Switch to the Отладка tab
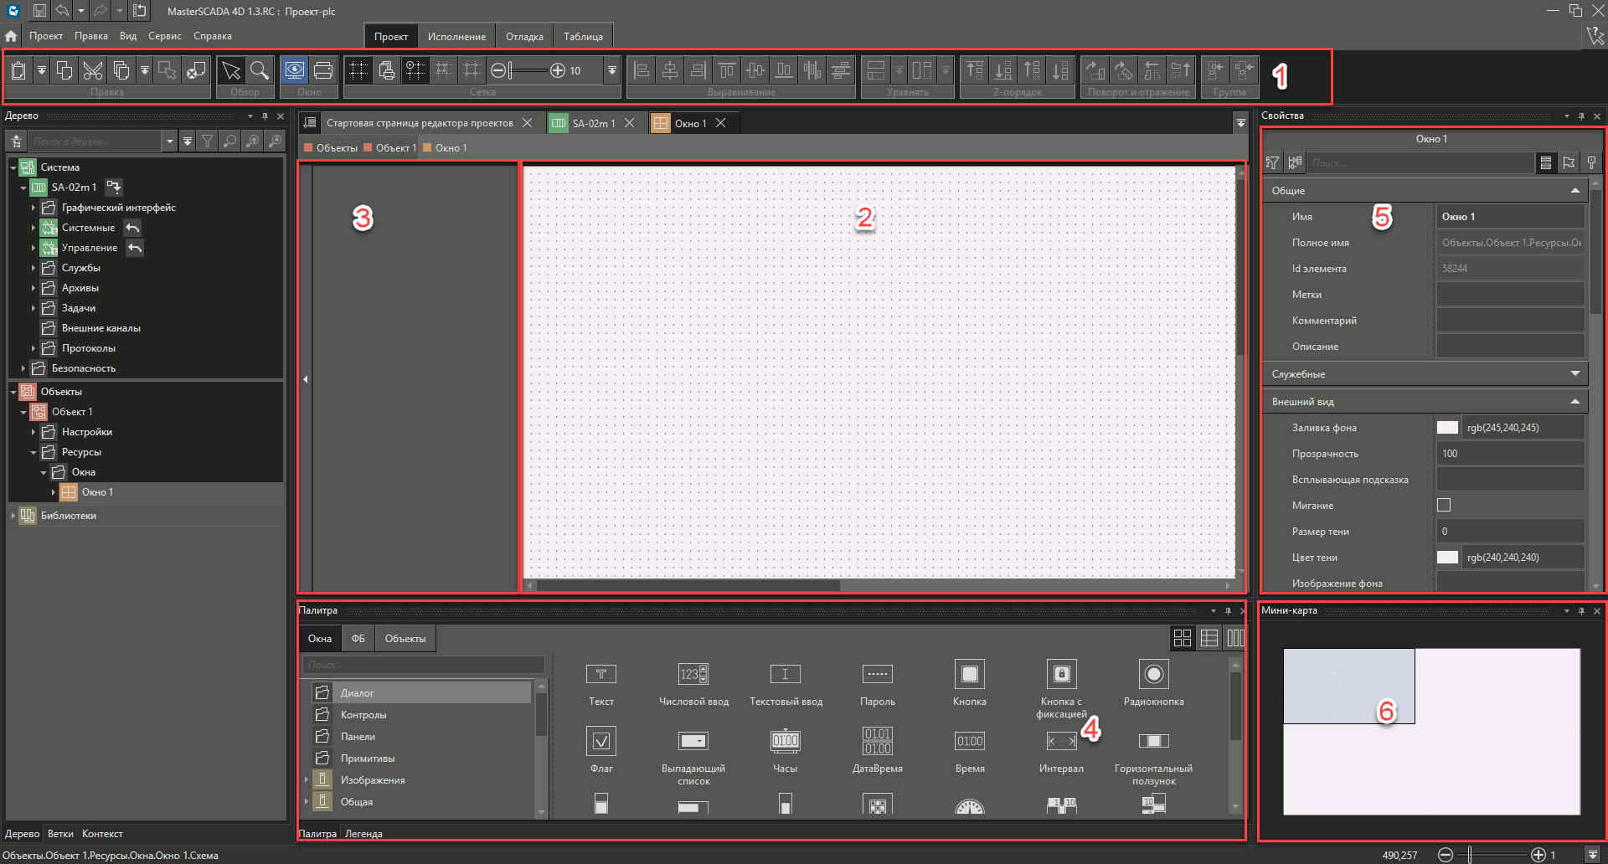This screenshot has height=864, width=1608. (524, 37)
